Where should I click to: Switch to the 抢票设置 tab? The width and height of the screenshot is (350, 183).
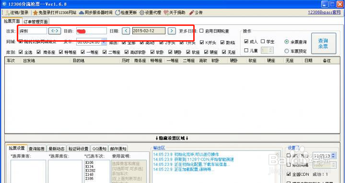click(17, 148)
